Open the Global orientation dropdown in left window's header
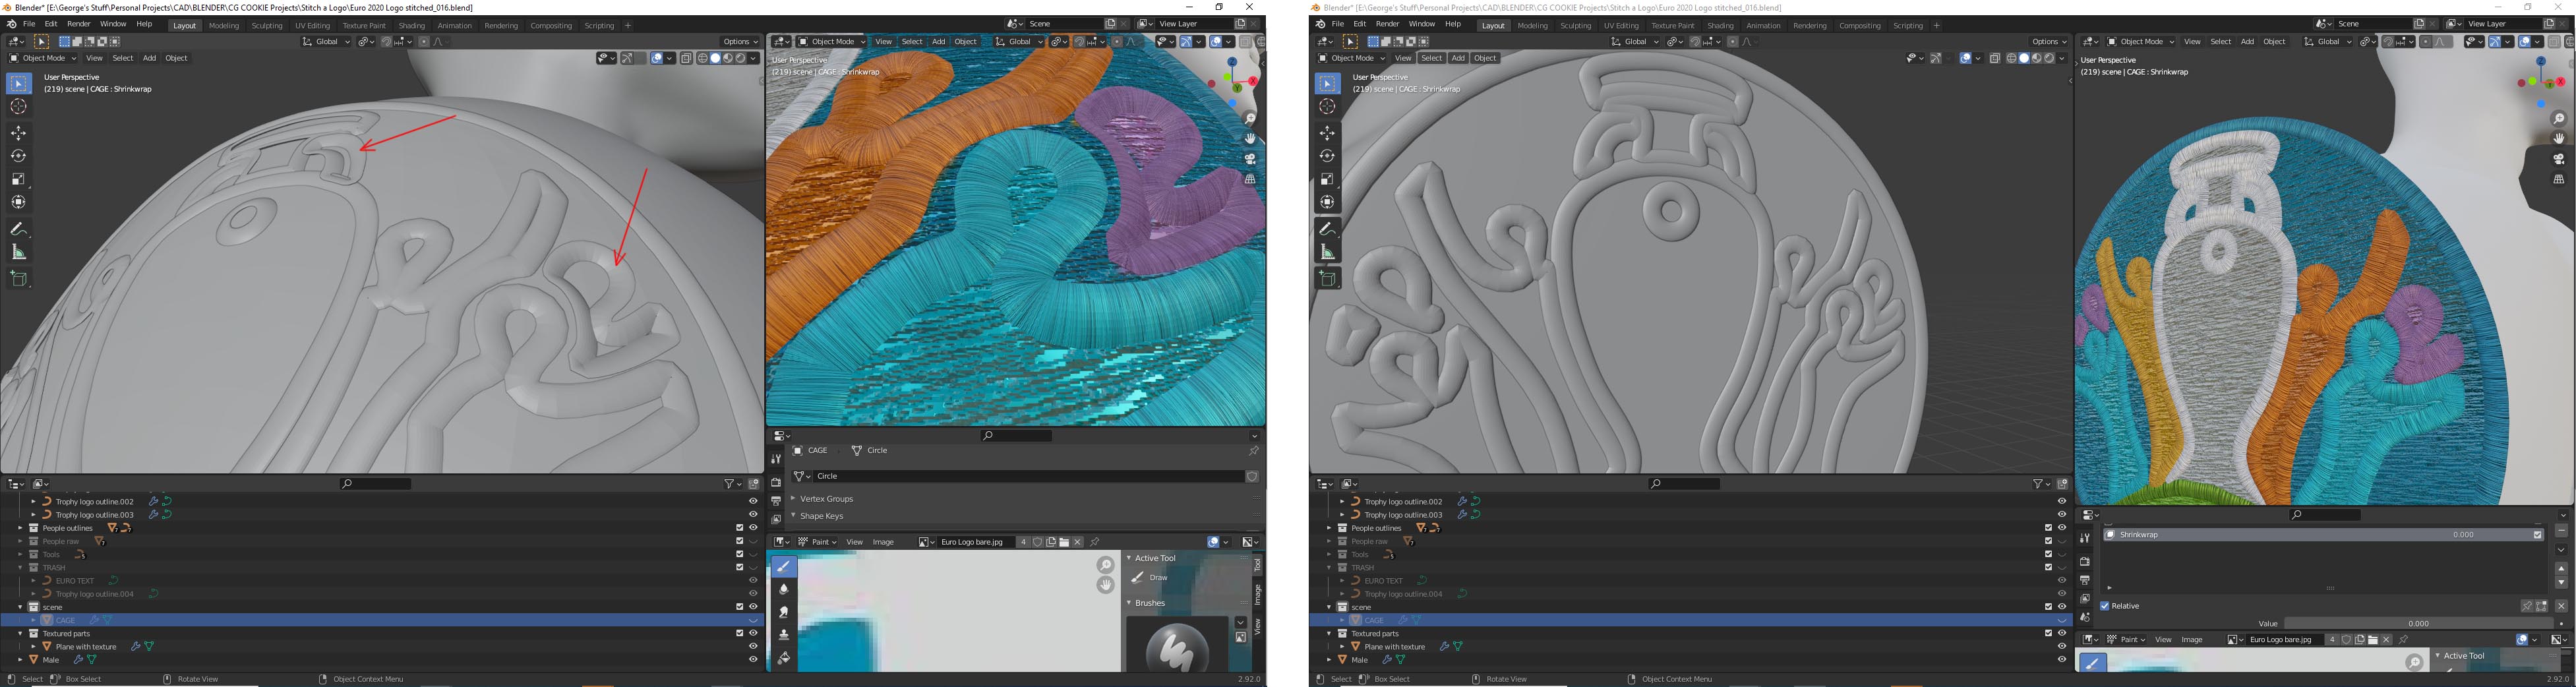2576x687 pixels. 327,42
